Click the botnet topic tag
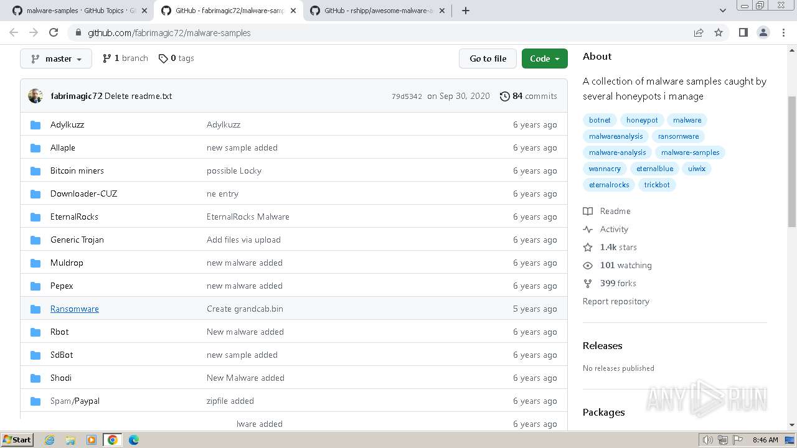The image size is (797, 448). coord(600,120)
